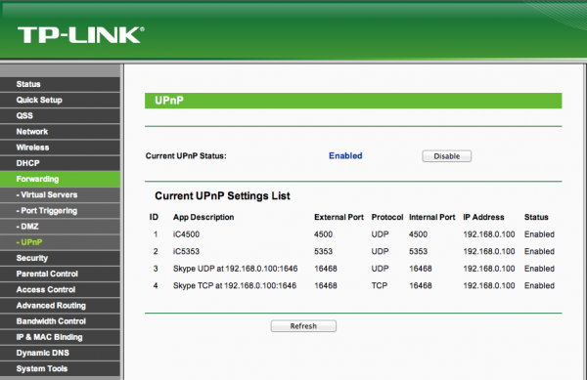This screenshot has width=587, height=380.
Task: Click IP address in iC5353 row
Action: click(x=489, y=251)
